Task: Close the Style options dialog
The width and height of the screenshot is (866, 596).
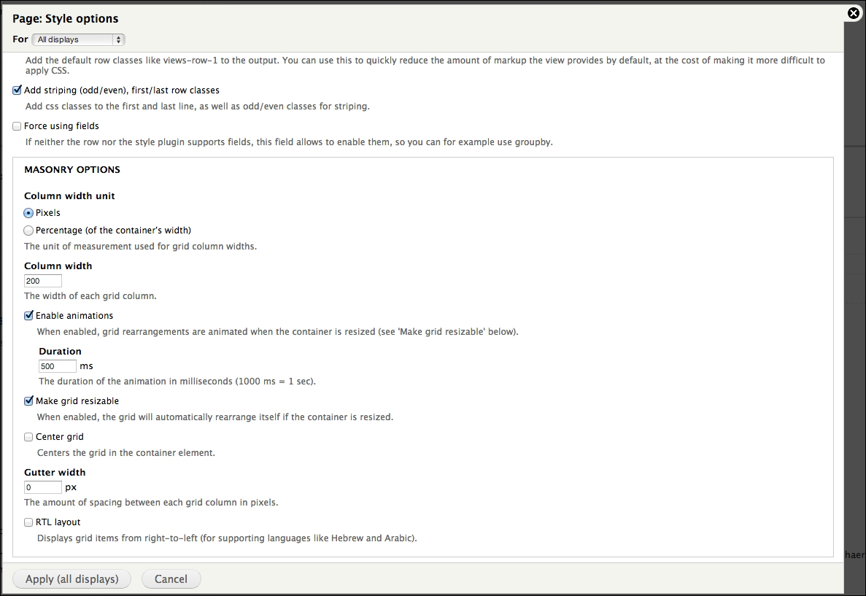Action: click(x=854, y=12)
